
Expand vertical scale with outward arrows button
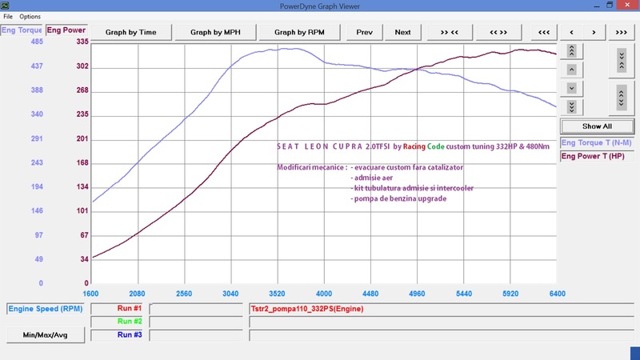622,98
